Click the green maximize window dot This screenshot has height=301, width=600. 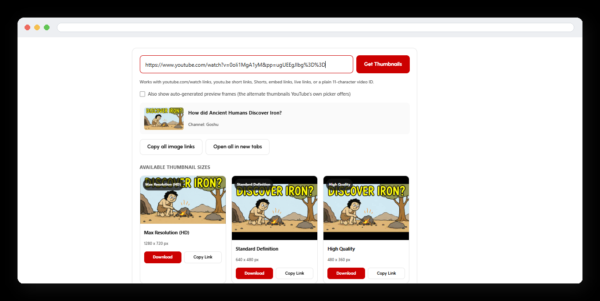[46, 28]
